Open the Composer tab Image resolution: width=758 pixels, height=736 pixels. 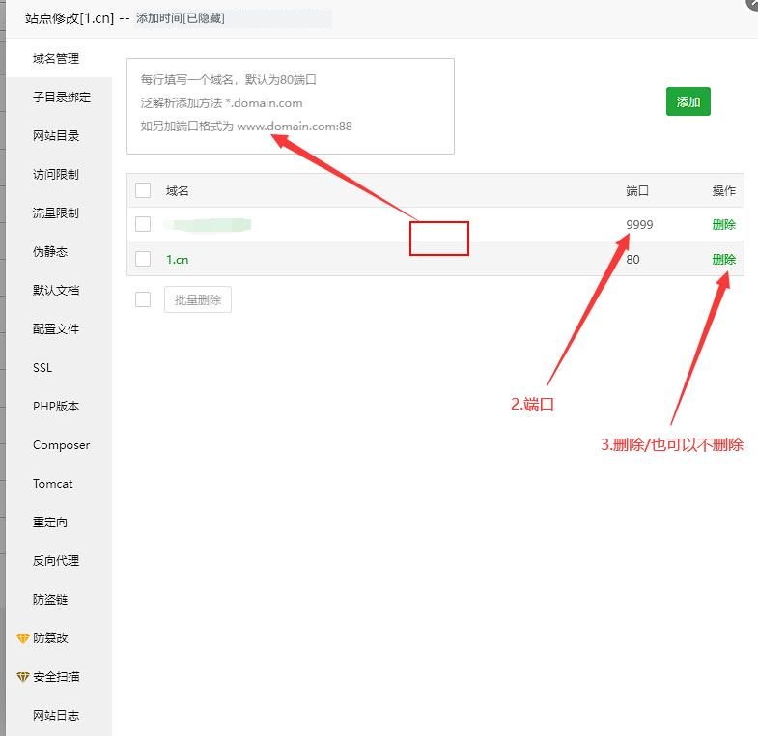[x=59, y=445]
